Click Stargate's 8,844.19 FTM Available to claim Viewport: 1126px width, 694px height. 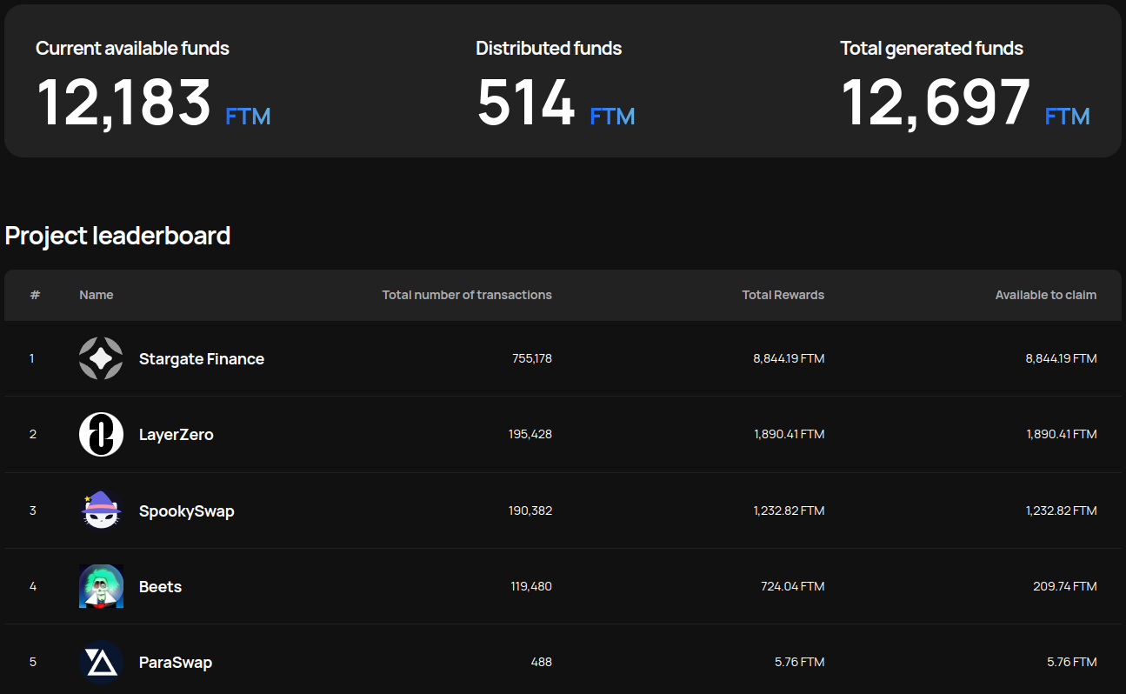[x=1061, y=358]
